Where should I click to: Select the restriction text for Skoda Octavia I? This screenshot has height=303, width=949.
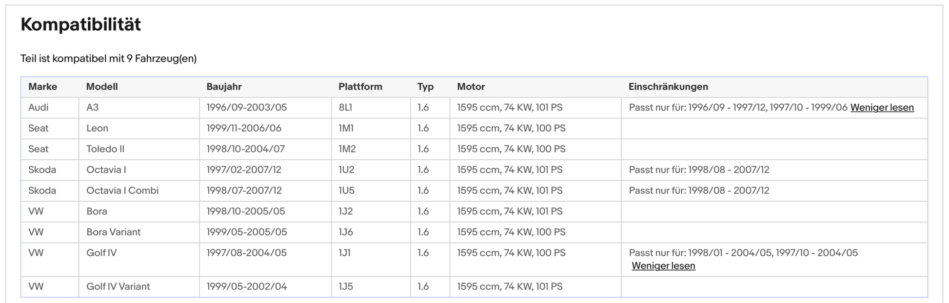click(x=698, y=170)
